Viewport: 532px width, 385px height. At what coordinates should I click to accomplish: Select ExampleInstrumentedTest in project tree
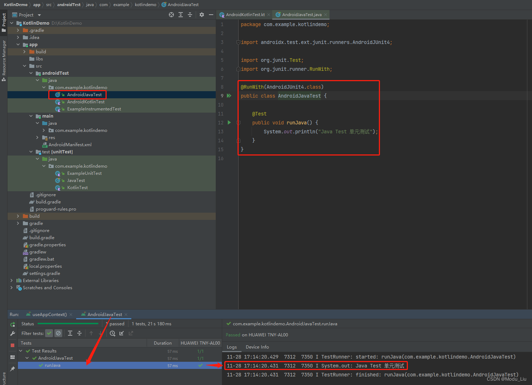click(94, 109)
